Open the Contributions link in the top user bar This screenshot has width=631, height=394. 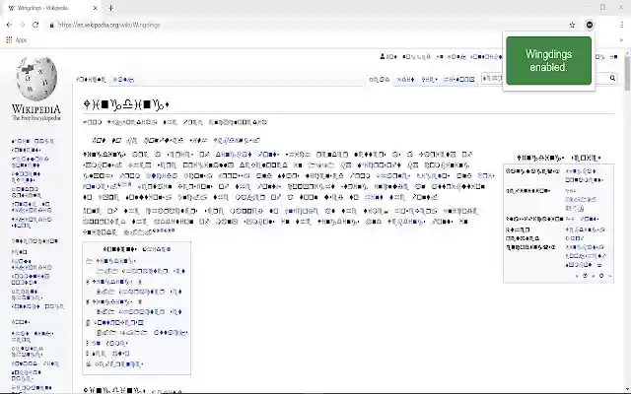(x=486, y=57)
